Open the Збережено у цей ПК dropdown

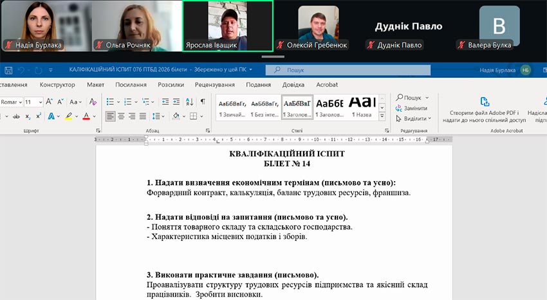click(223, 69)
